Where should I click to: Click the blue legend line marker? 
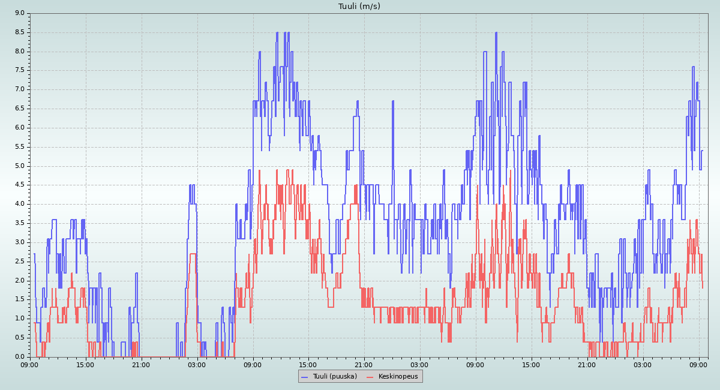(x=304, y=377)
